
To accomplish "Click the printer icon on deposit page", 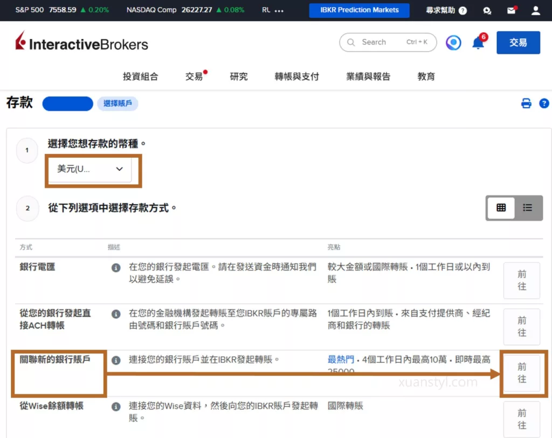I will [526, 103].
